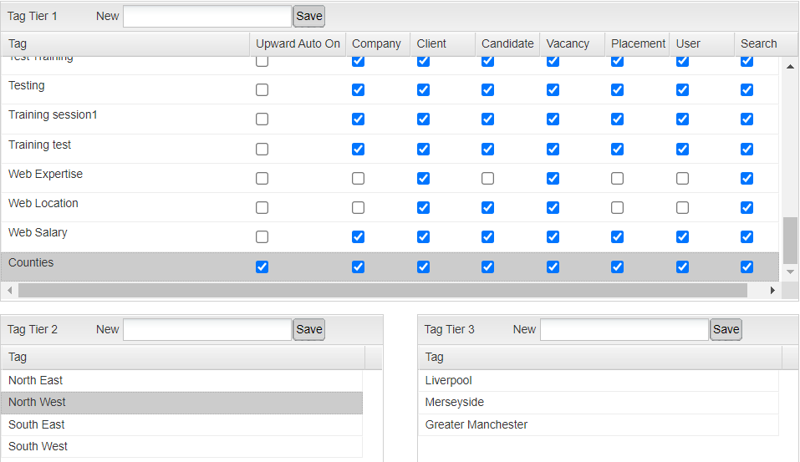This screenshot has width=800, height=462.
Task: Select South West in Tier 2
Action: [x=181, y=447]
